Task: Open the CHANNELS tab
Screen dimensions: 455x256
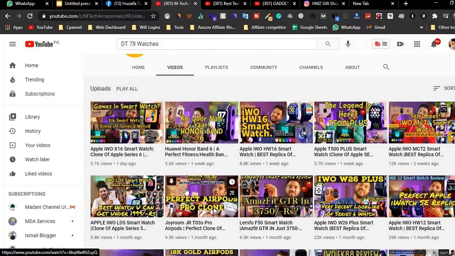Action: pos(311,67)
